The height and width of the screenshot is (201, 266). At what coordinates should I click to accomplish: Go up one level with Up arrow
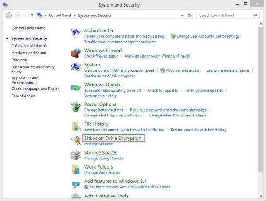point(32,15)
